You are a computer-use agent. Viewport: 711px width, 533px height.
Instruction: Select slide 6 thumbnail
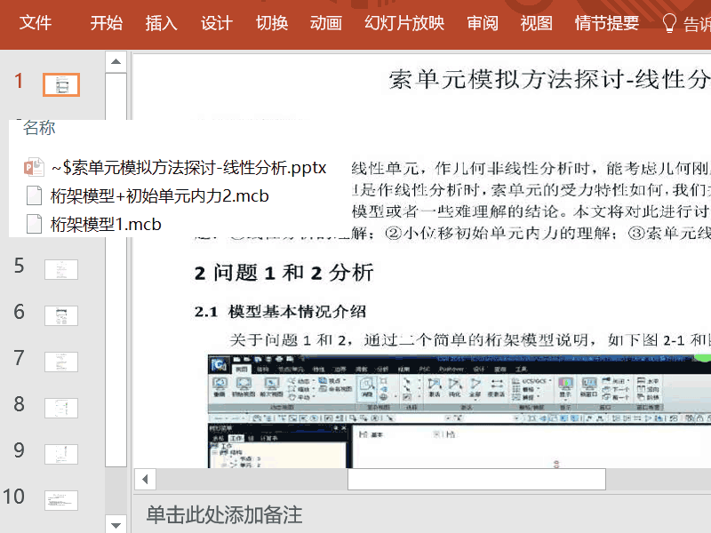61,315
